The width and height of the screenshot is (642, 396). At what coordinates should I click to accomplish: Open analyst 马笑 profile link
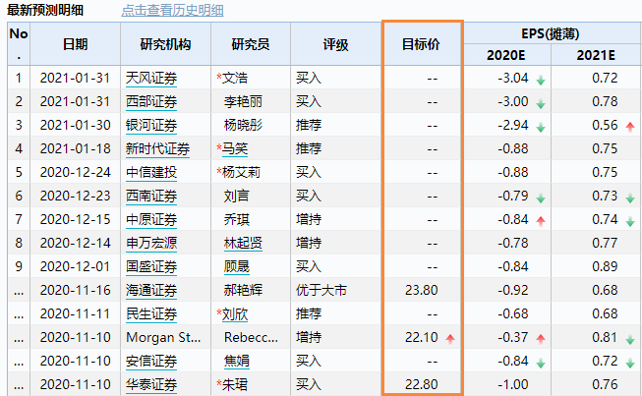click(x=235, y=149)
